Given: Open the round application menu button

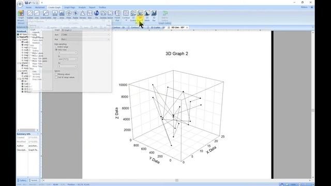Looking at the screenshot, I should coord(20,4).
